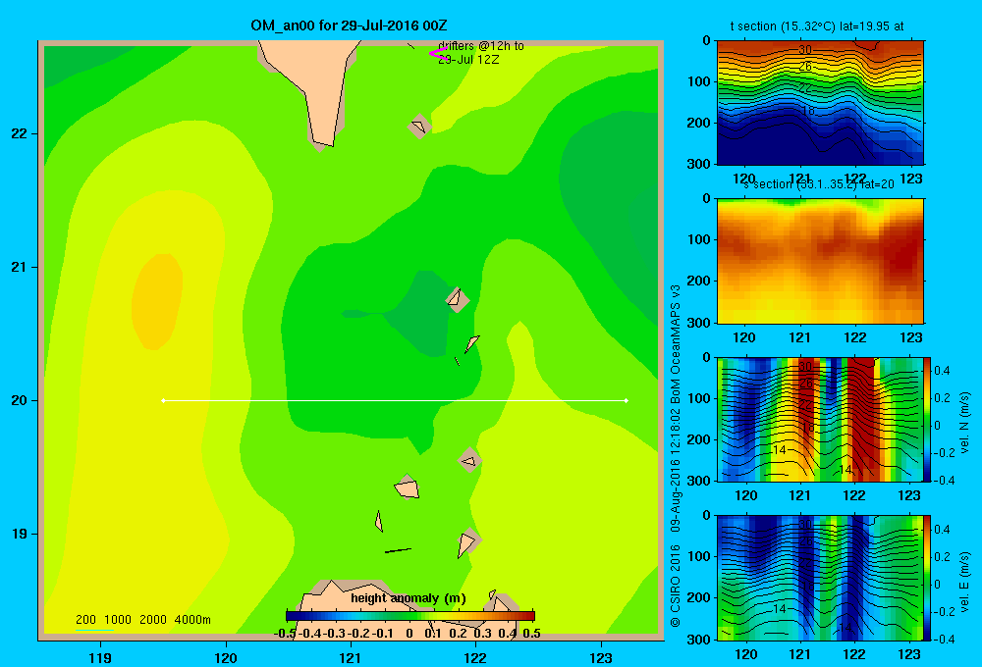The image size is (982, 667).
Task: Click longitude label '123' on main map
Action: coord(601,657)
